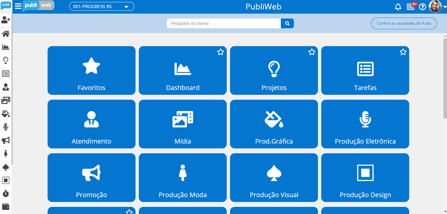
Task: Expand the user avatar menu arrow
Action: point(444,7)
